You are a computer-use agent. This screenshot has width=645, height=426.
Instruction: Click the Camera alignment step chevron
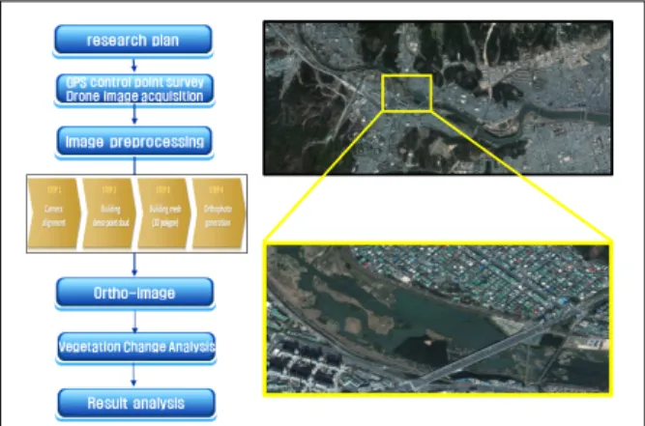click(54, 213)
